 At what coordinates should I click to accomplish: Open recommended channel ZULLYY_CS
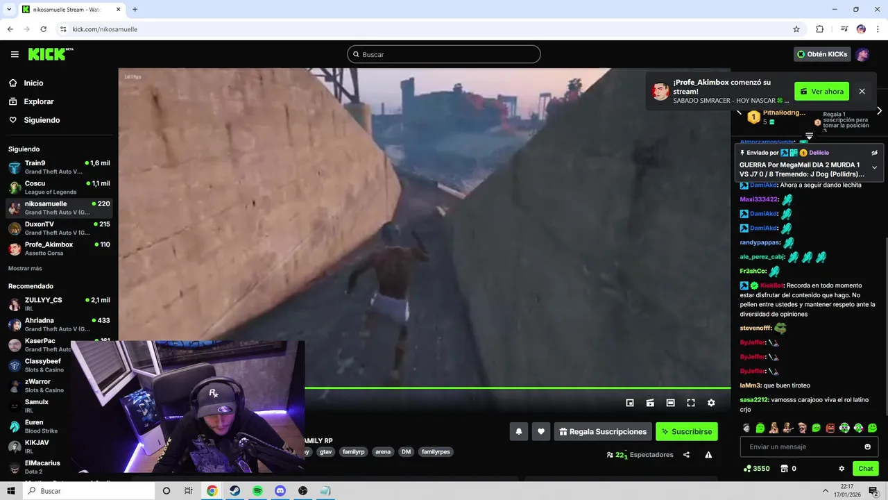pyautogui.click(x=59, y=304)
